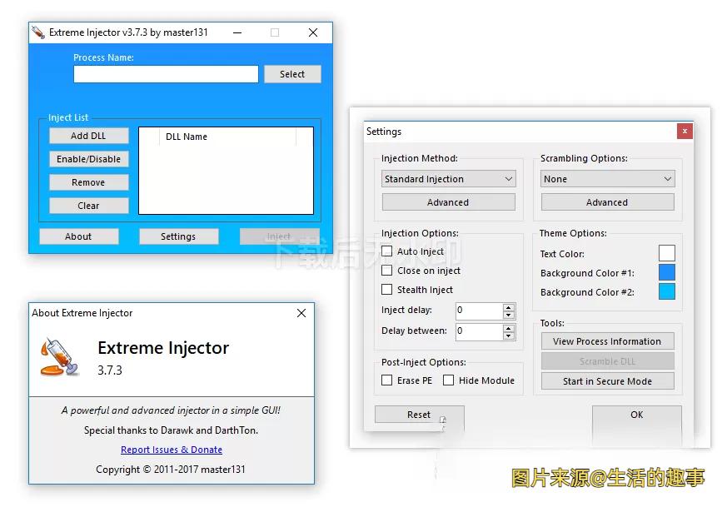The height and width of the screenshot is (507, 722).
Task: Expand the Scrambling Options dropdown
Action: 607,179
